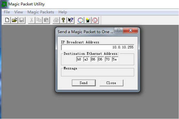This screenshot has height=119, width=179.
Task: Click the 'Destination Ethernet Address:' label
Action: [91, 54]
